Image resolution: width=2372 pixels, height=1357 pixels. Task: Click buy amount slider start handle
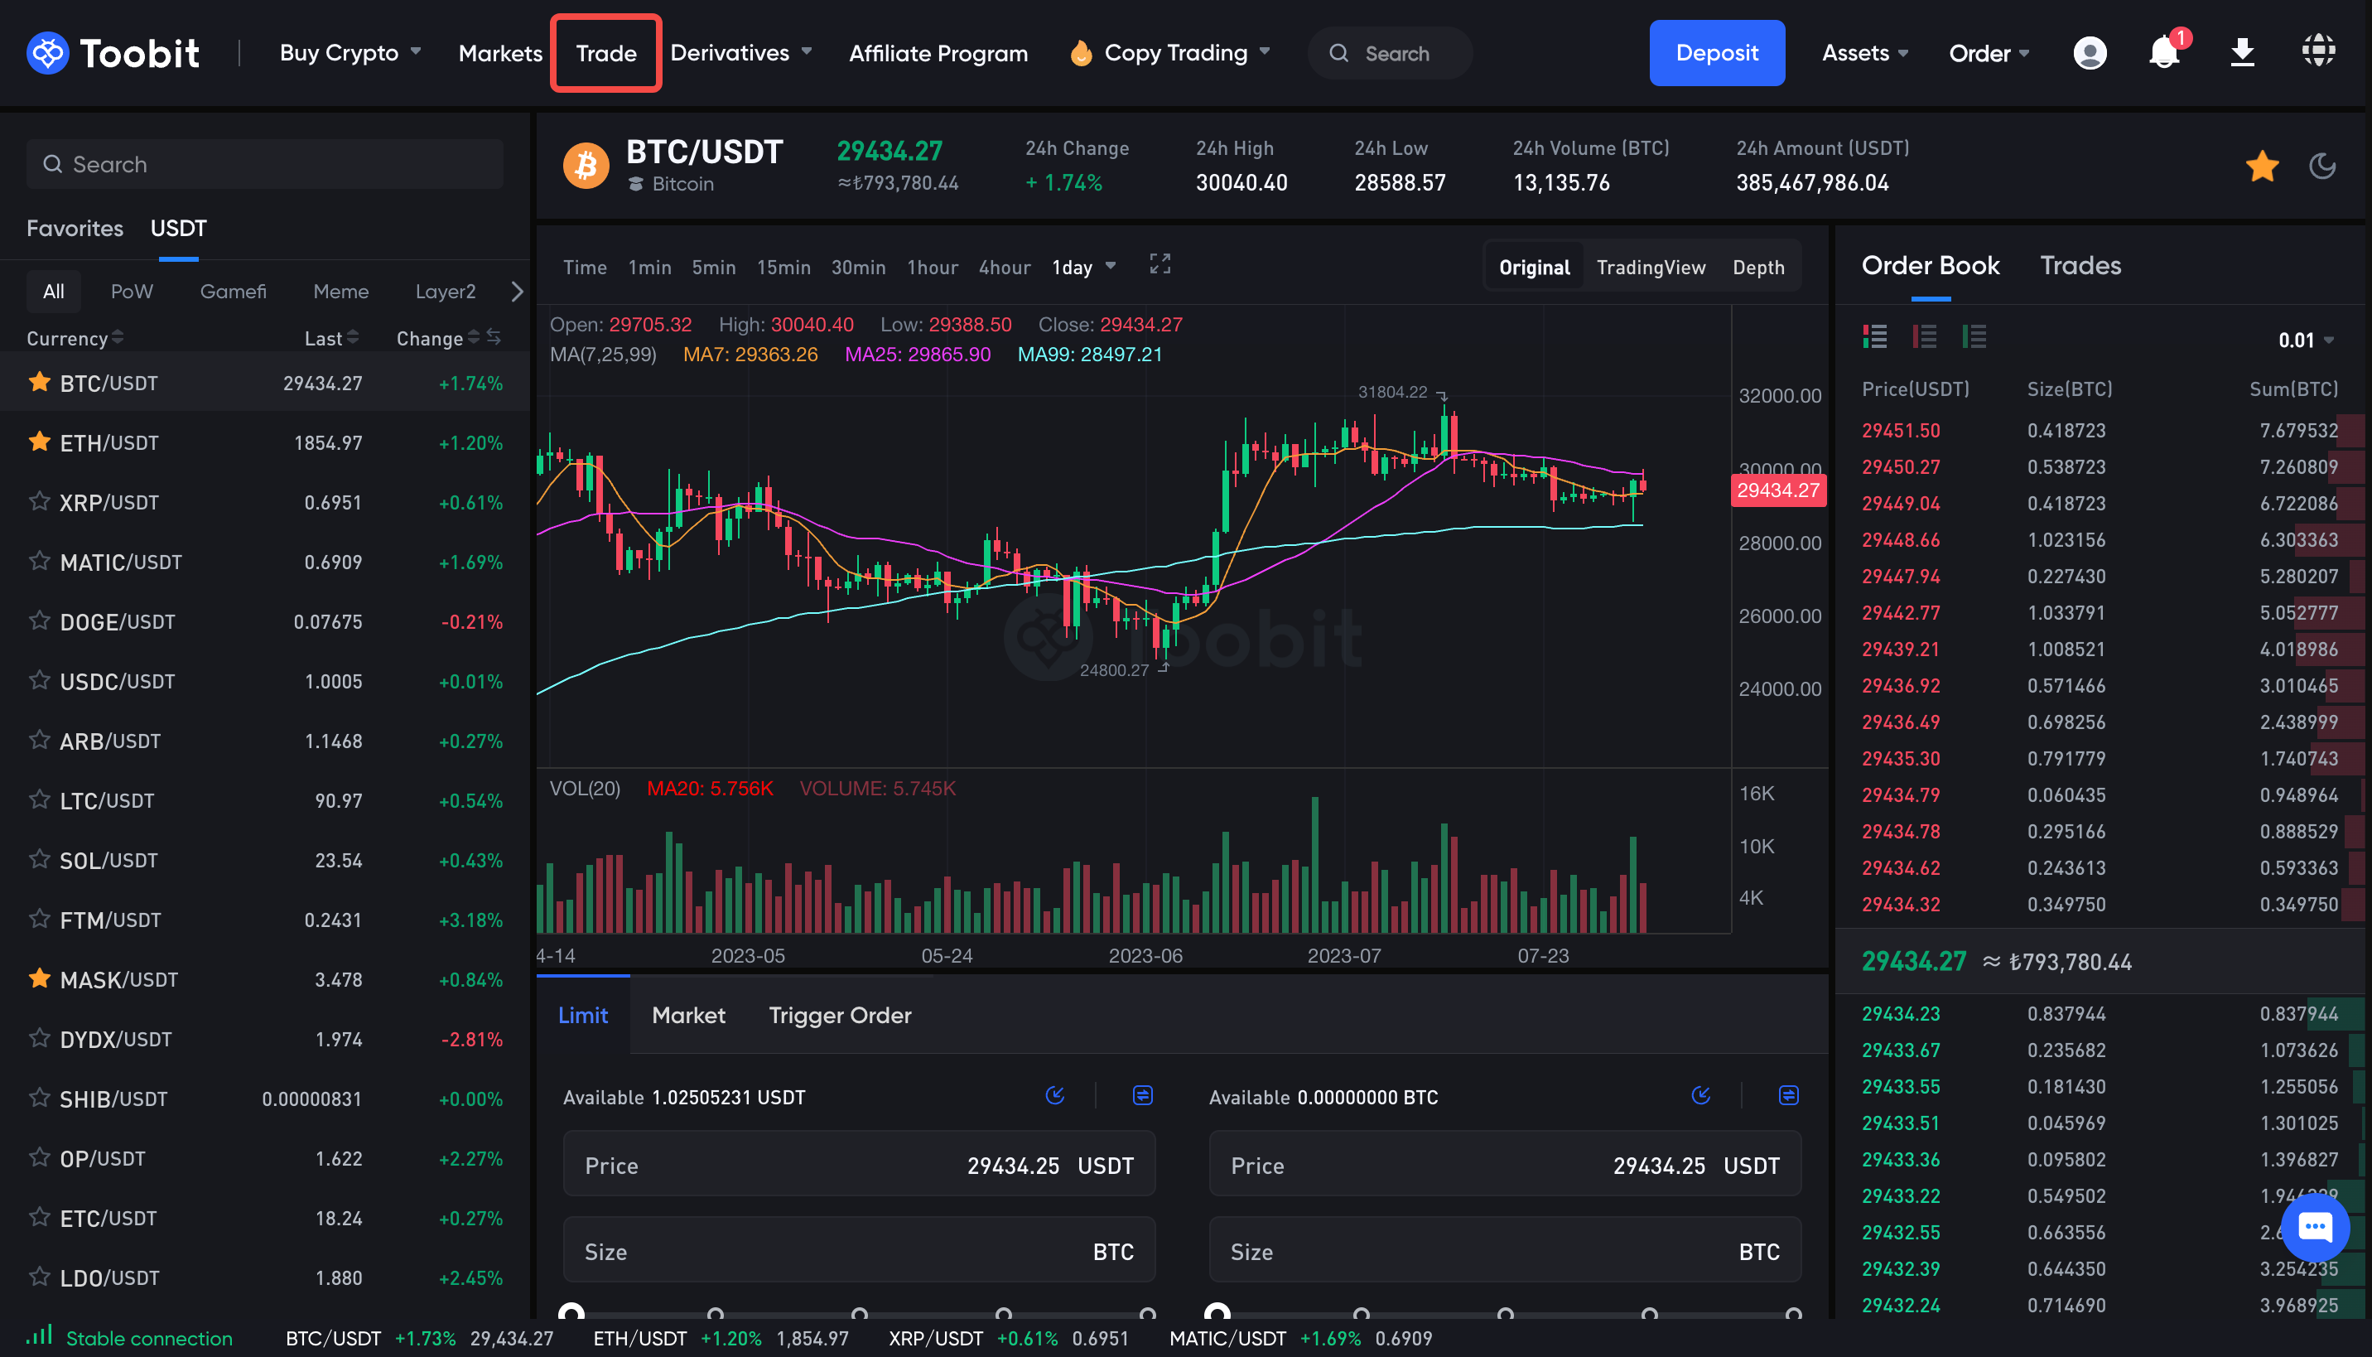571,1313
